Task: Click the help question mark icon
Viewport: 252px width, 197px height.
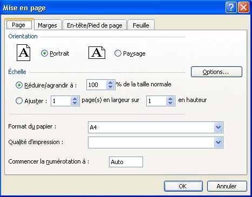Action: point(231,8)
